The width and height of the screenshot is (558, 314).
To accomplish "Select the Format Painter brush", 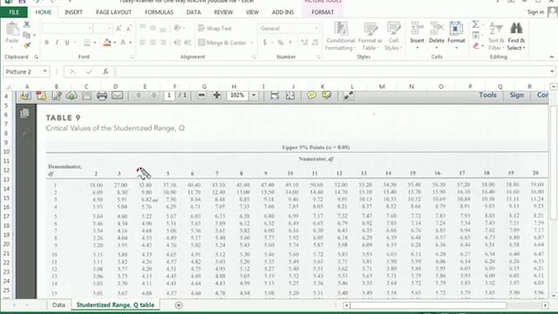I will click(x=27, y=45).
